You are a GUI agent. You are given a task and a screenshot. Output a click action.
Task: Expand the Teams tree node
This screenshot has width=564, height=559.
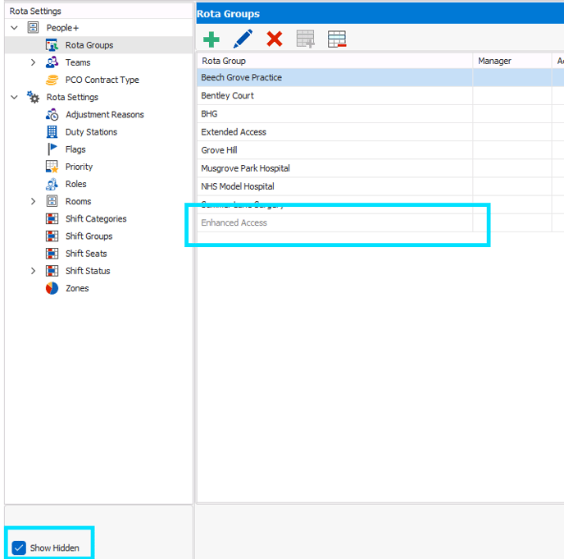point(33,62)
